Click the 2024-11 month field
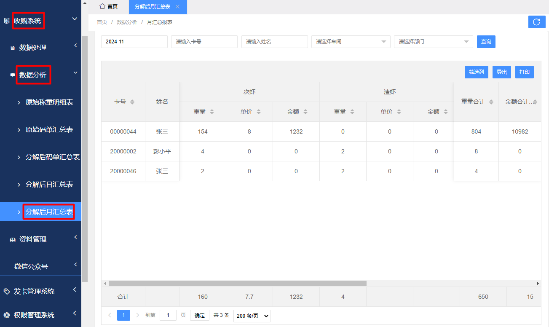Image resolution: width=549 pixels, height=327 pixels. (x=134, y=42)
